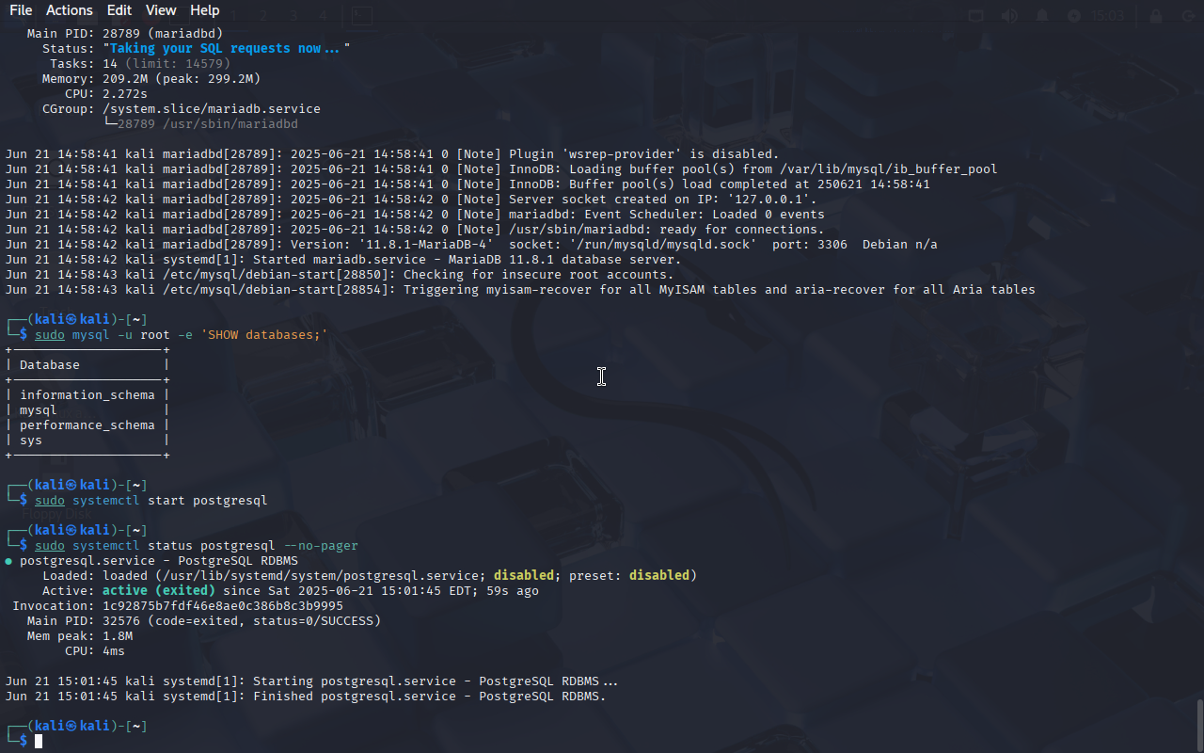The height and width of the screenshot is (753, 1204).
Task: Click the 'SHOW databases;' command text
Action: coord(264,335)
